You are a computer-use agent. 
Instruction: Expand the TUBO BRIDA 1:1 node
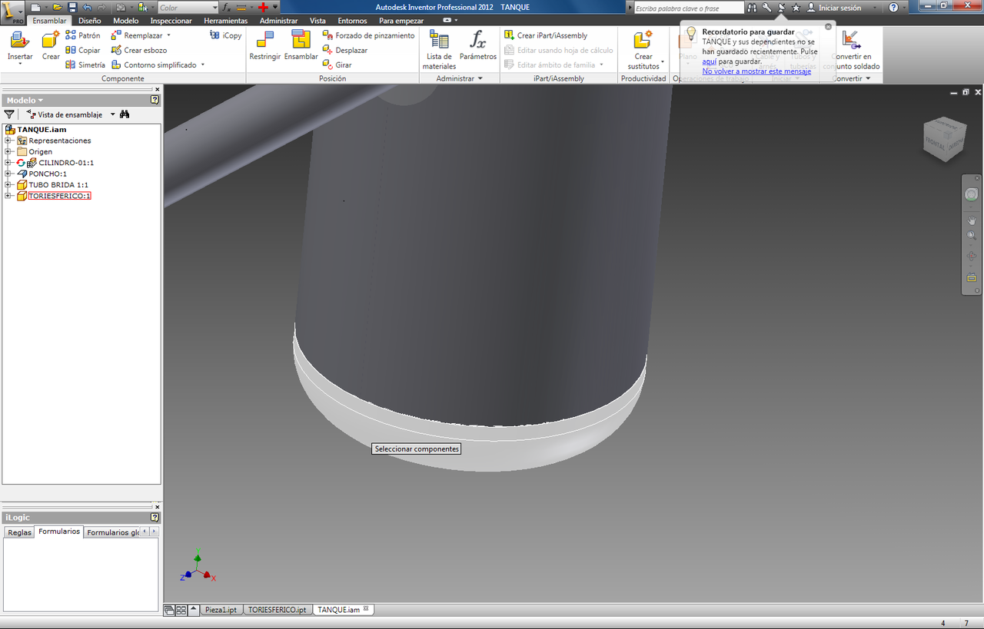coord(8,184)
